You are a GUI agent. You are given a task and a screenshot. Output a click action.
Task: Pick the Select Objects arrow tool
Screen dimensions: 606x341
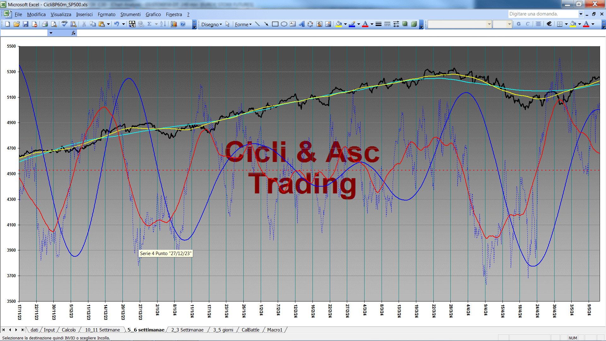click(228, 24)
